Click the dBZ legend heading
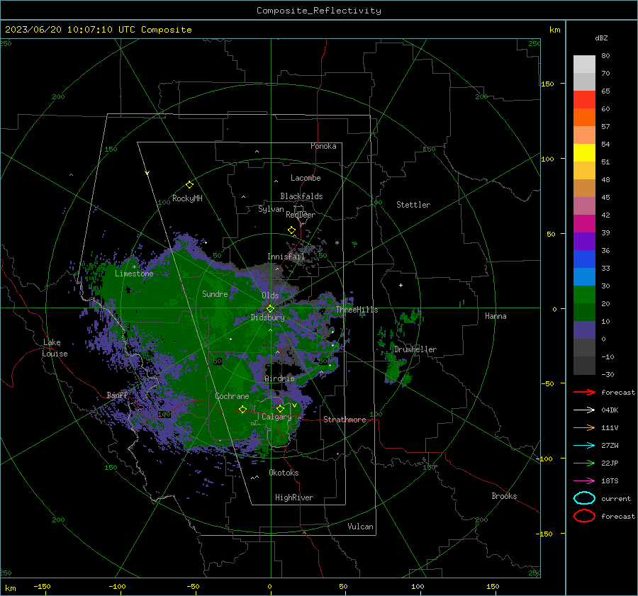The width and height of the screenshot is (638, 596). click(601, 38)
